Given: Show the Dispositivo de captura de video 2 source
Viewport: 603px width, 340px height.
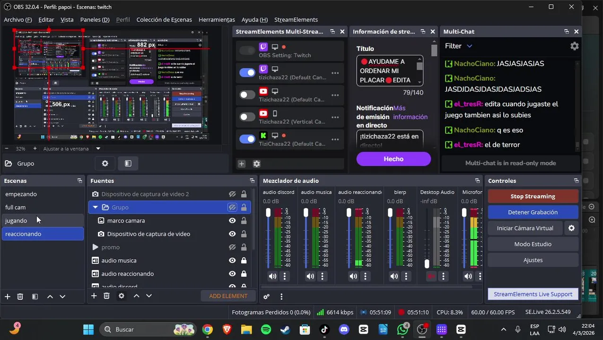Looking at the screenshot, I should click(x=232, y=194).
